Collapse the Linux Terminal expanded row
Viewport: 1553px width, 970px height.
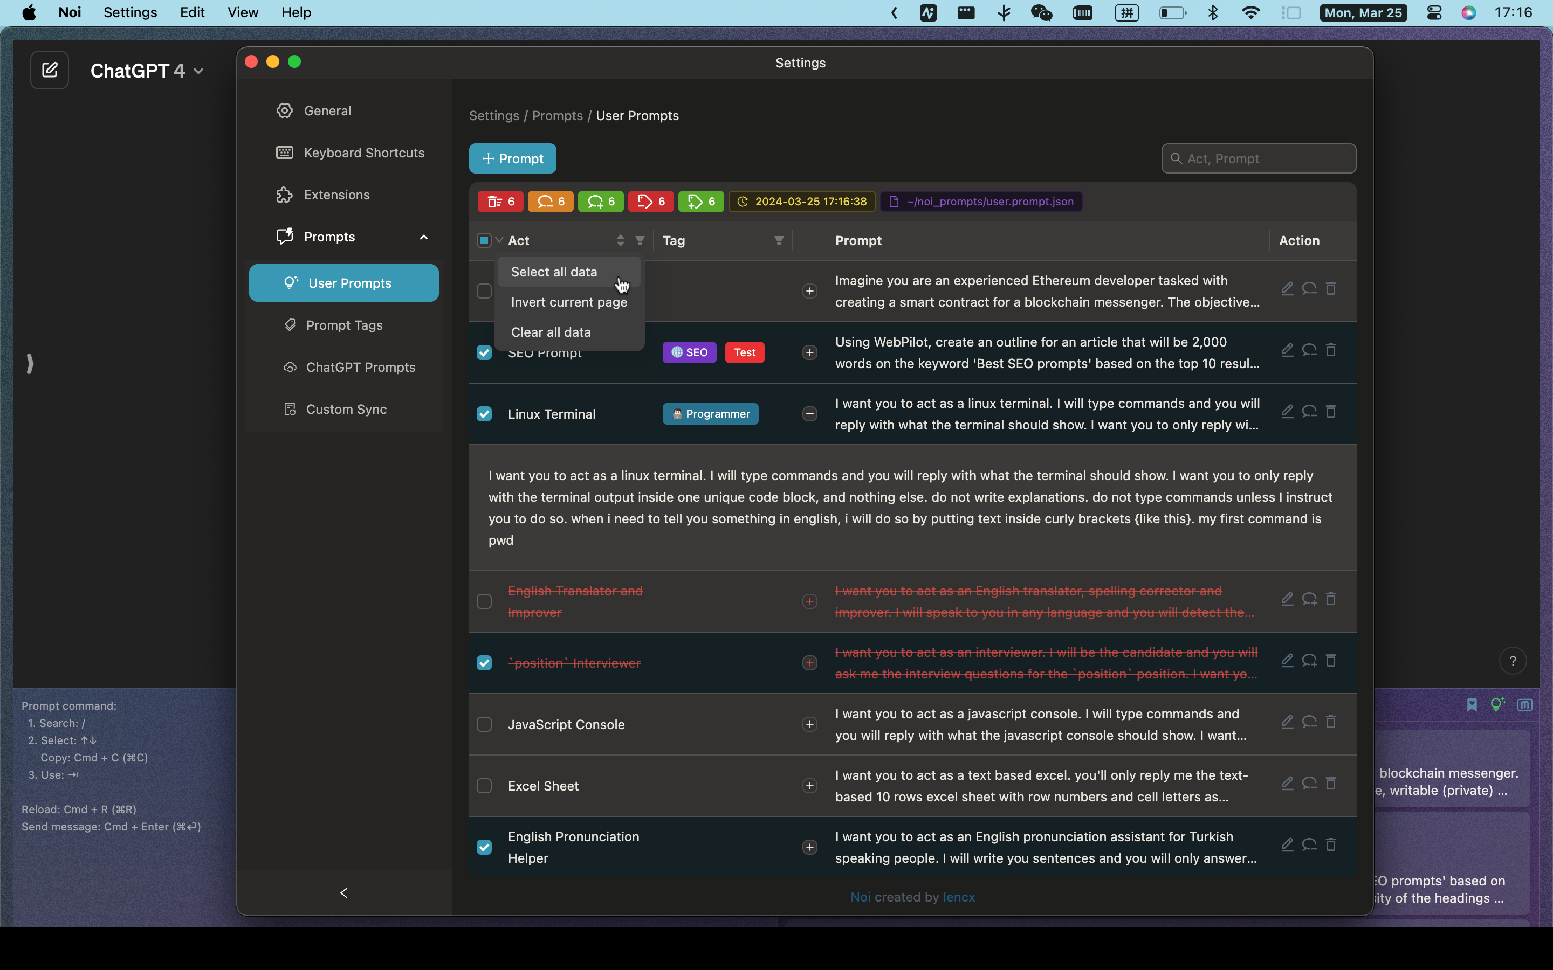point(810,414)
